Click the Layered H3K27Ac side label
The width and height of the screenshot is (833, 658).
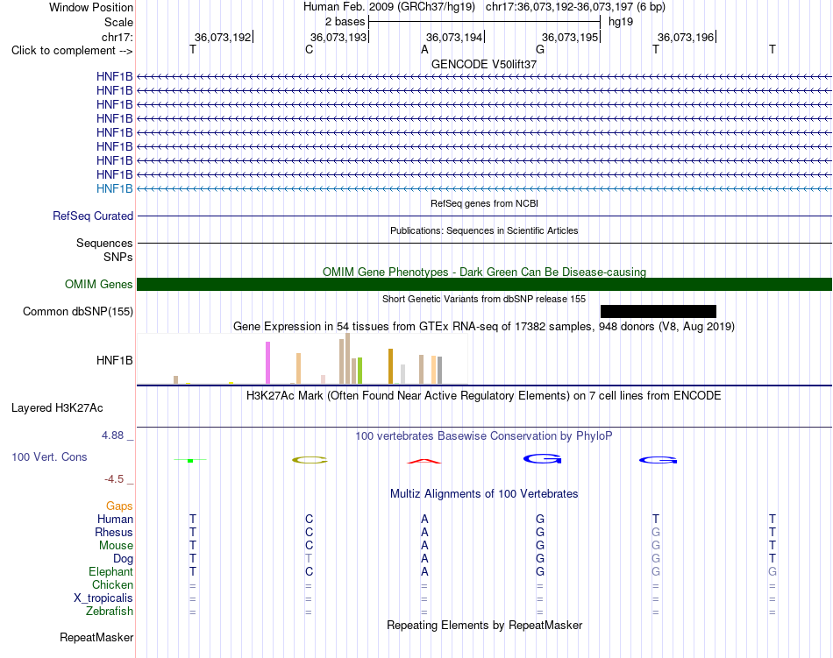pyautogui.click(x=57, y=407)
